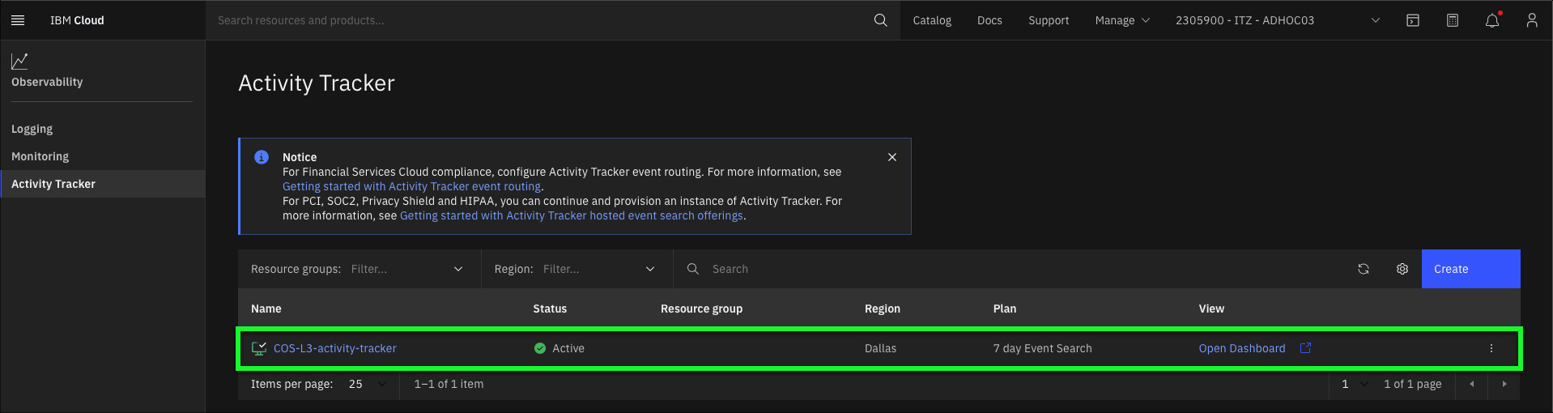The image size is (1553, 413).
Task: Sort by the Plan column header
Action: (1005, 309)
